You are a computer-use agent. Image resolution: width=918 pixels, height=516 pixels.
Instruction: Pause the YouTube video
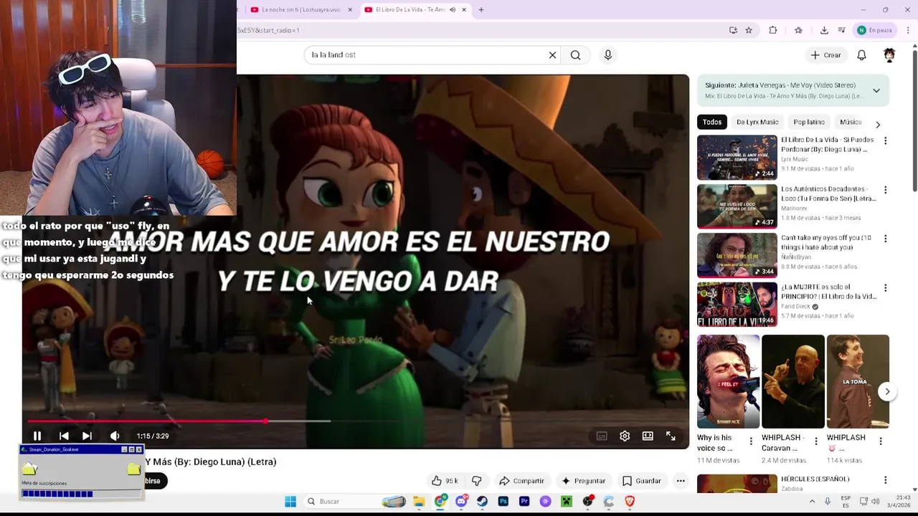pyautogui.click(x=37, y=436)
